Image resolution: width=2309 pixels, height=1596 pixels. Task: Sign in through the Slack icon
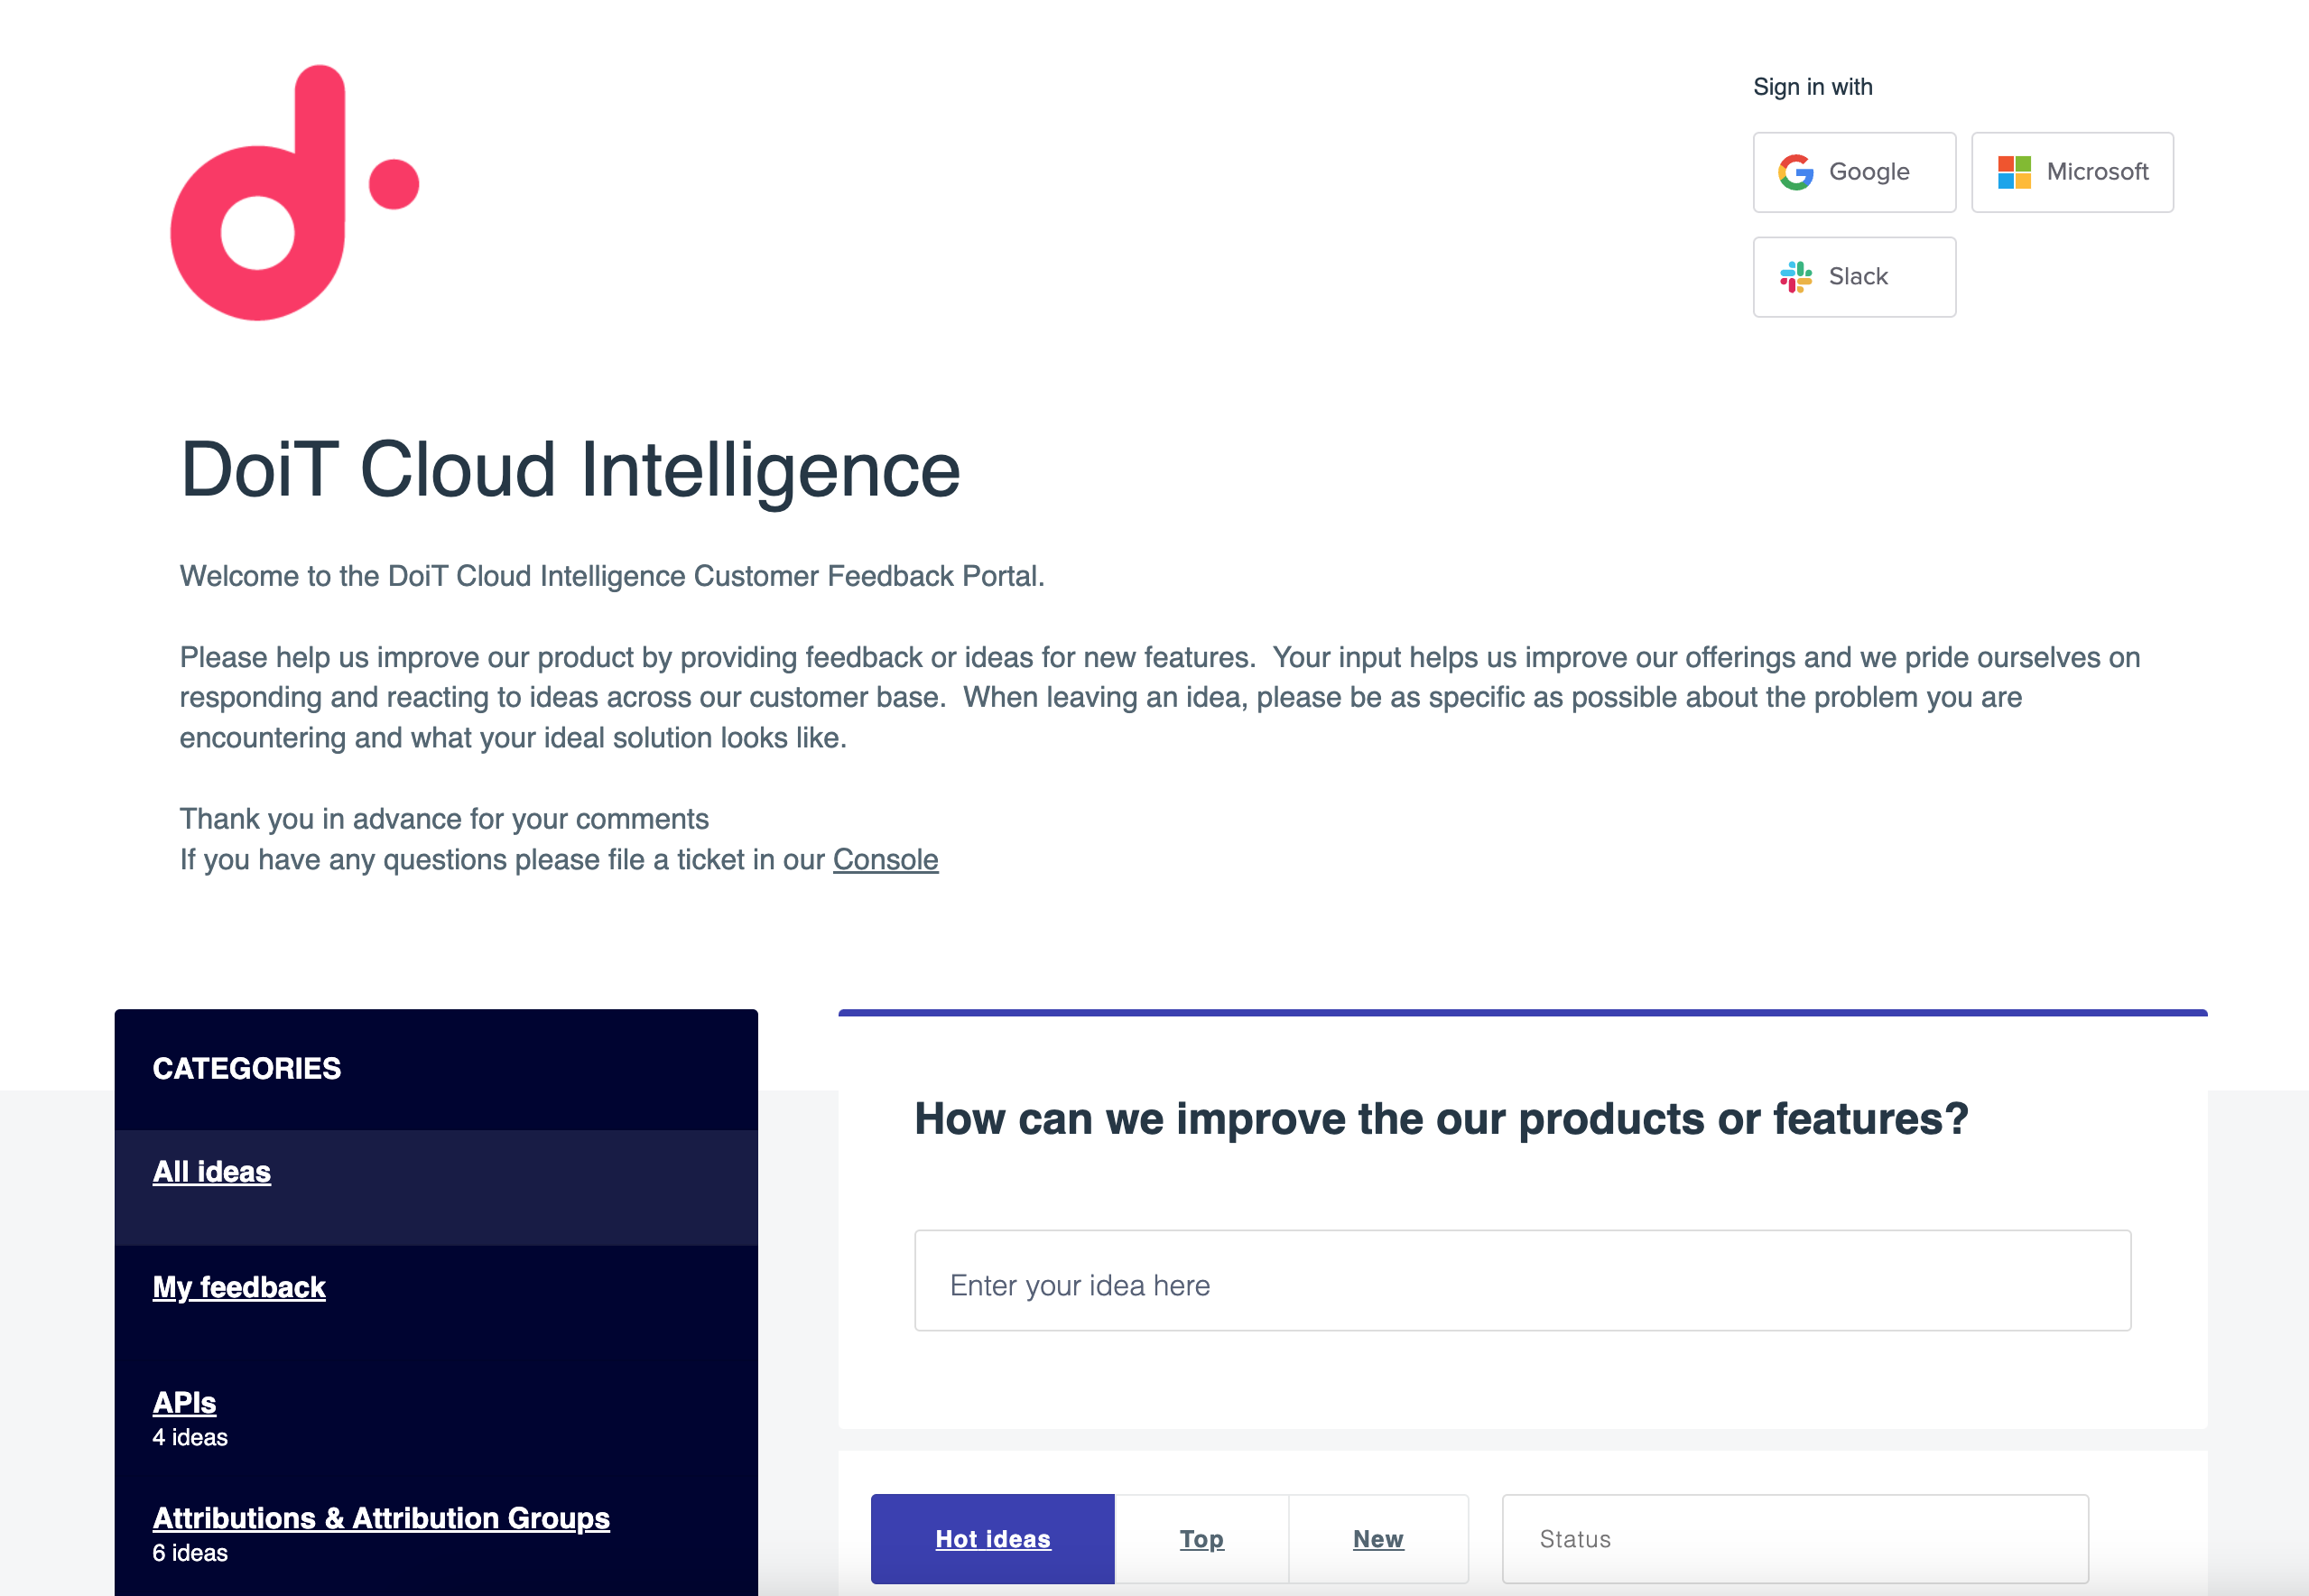pyautogui.click(x=1853, y=277)
